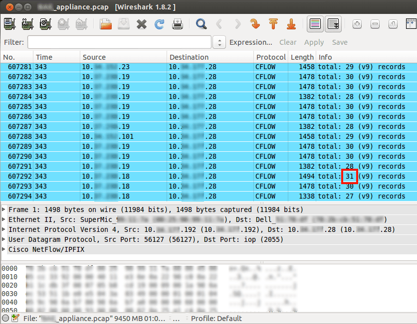Select packet number 607290
This screenshot has width=417, height=324.
coord(208,156)
